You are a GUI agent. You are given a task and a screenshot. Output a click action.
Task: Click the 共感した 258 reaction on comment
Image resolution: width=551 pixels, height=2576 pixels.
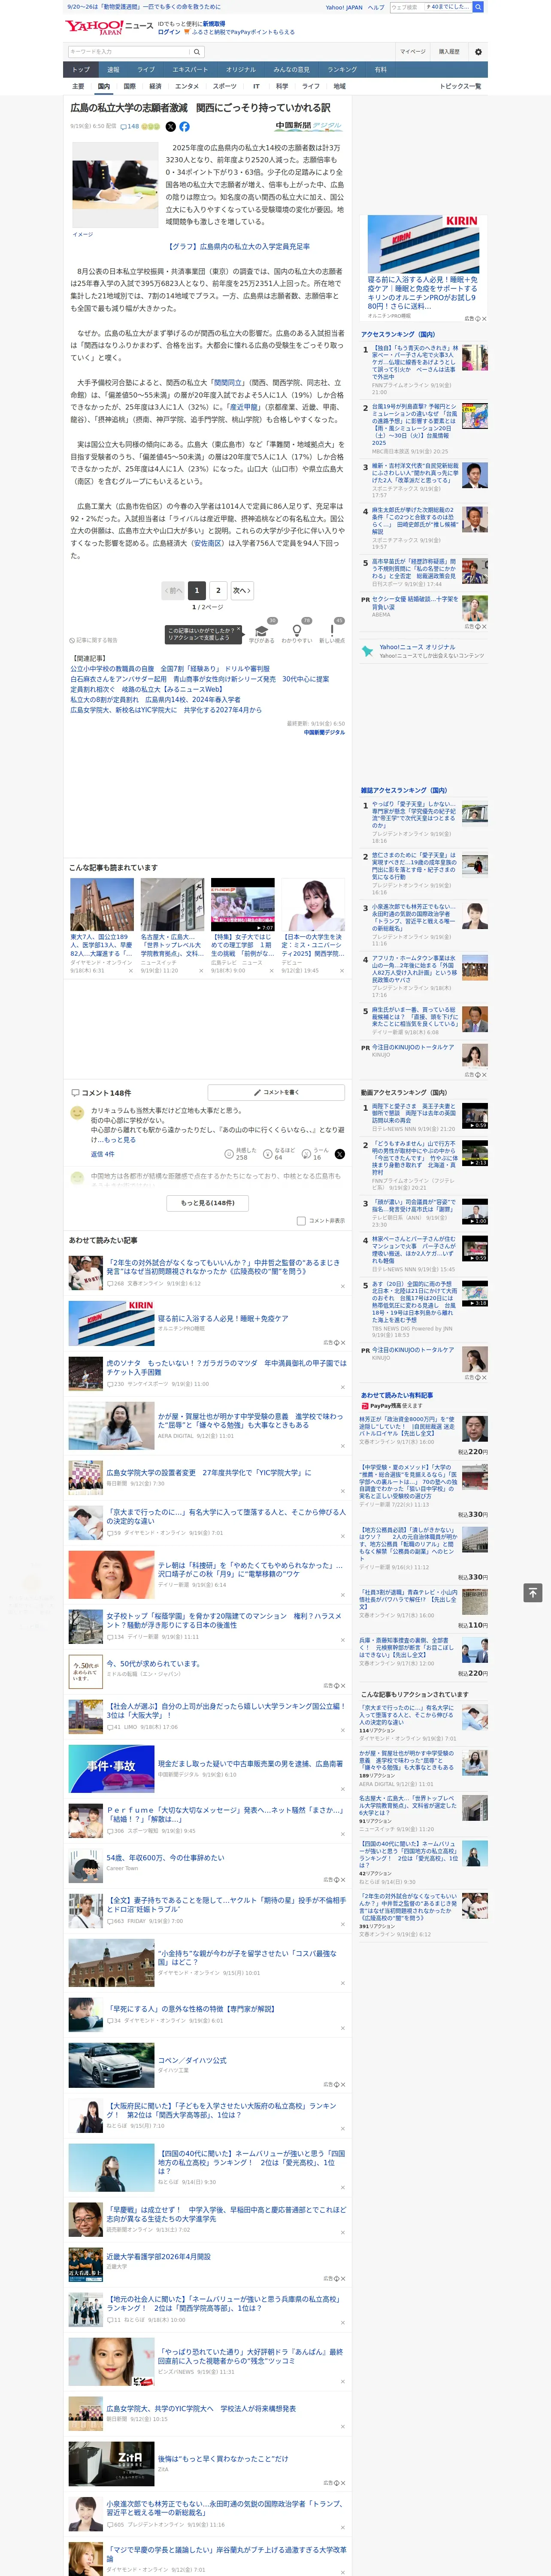click(242, 1154)
